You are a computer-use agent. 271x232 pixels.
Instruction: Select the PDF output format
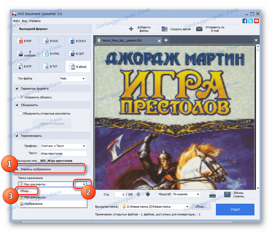coord(26,41)
